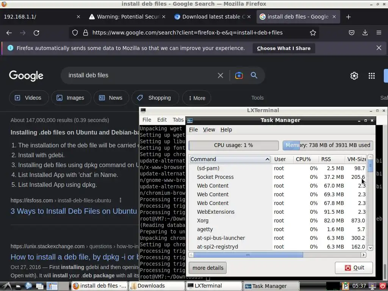Close the Warning: Potential Security tab
Image resolution: width=388 pixels, height=291 pixels.
tap(164, 17)
